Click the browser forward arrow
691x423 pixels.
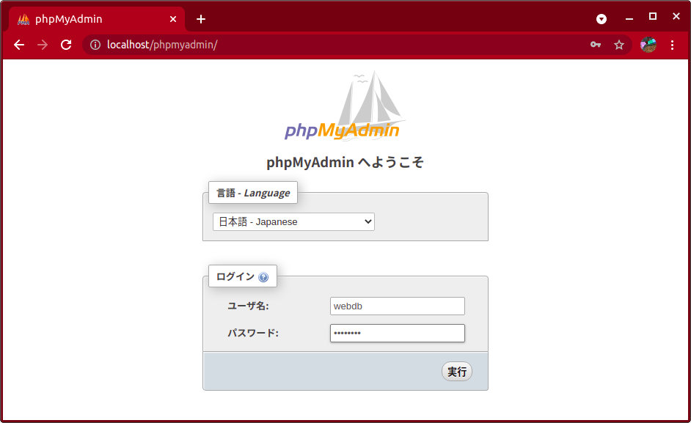[43, 45]
